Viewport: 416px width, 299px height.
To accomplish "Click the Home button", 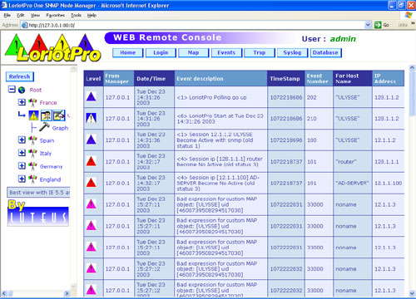I will (x=128, y=52).
